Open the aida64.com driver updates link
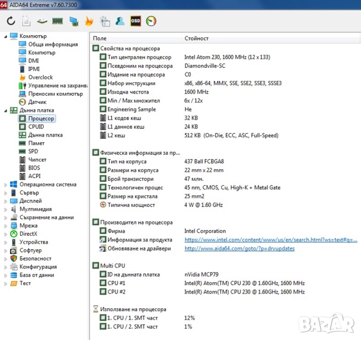 (239, 248)
